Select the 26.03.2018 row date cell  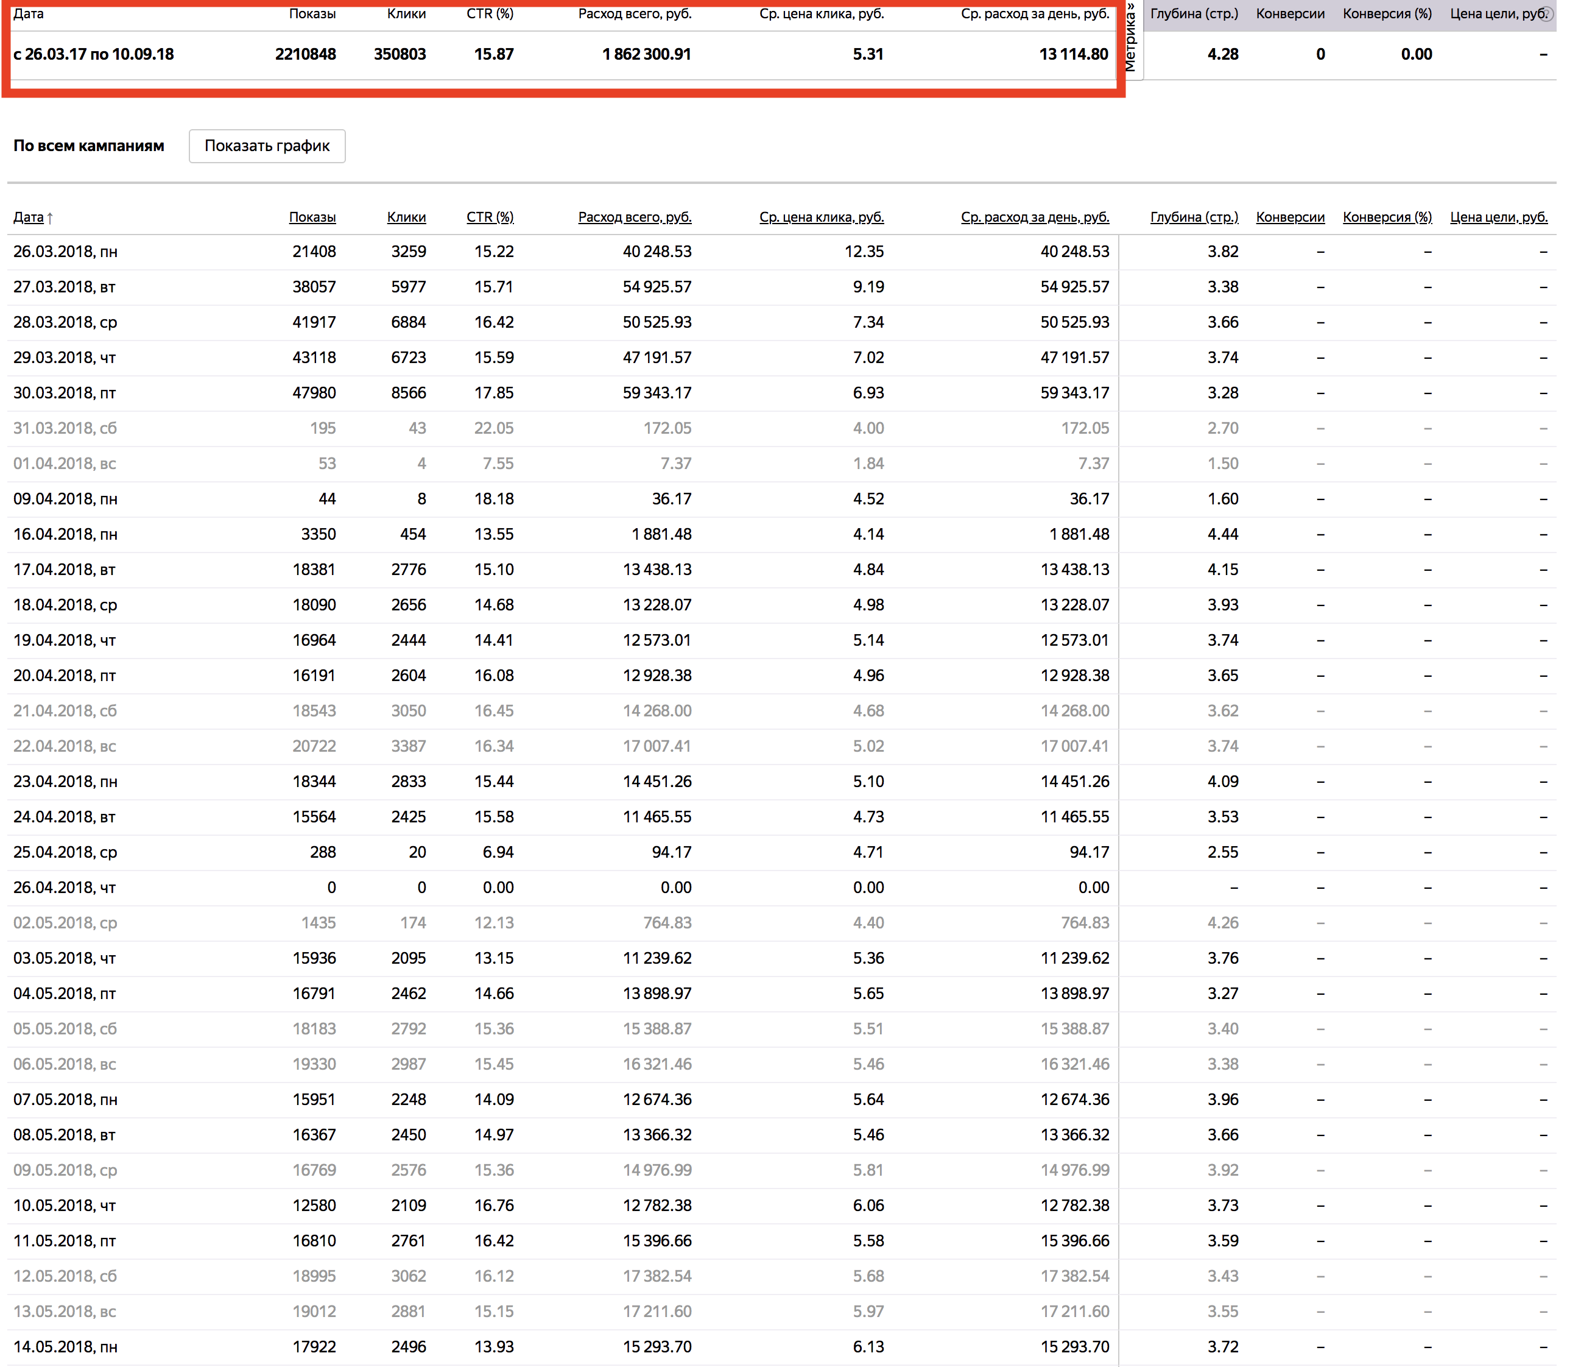[x=66, y=252]
